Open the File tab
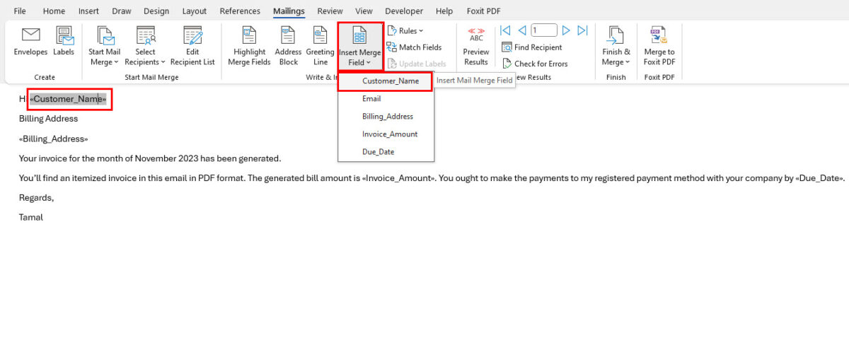The width and height of the screenshot is (849, 357). coord(20,11)
